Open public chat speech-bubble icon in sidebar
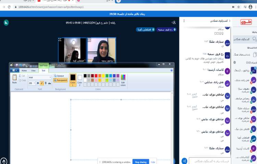This screenshot has width=257, height=164. (254, 39)
